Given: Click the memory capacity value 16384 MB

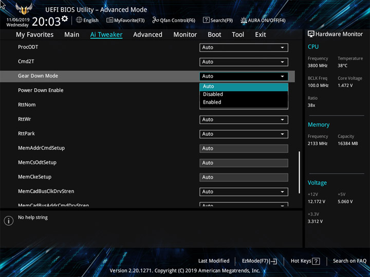Looking at the screenshot, I should coord(348,144).
